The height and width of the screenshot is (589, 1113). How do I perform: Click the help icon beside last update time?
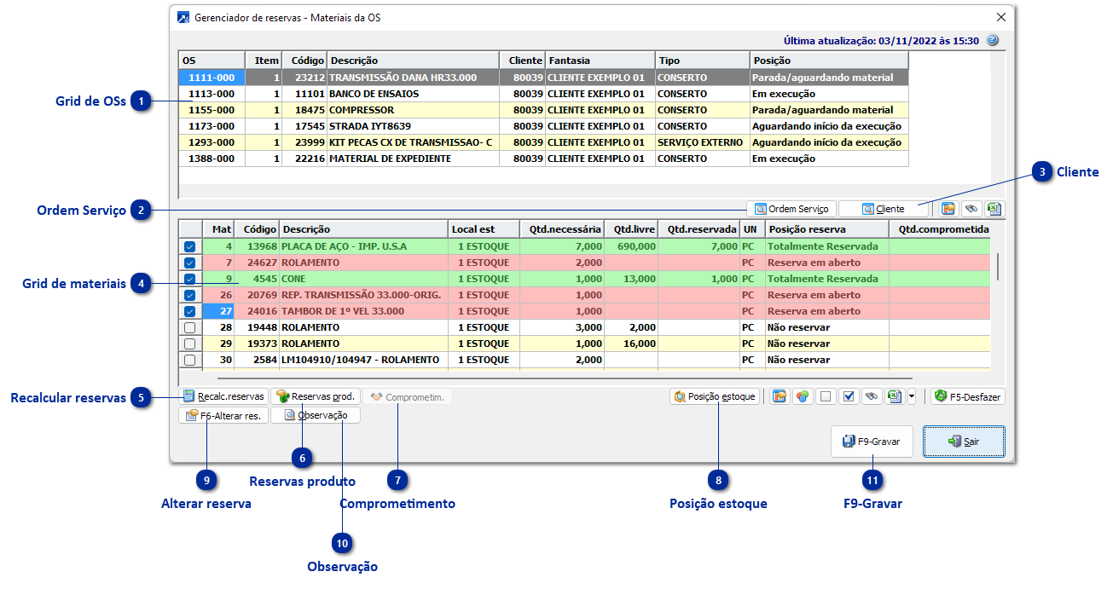point(992,40)
